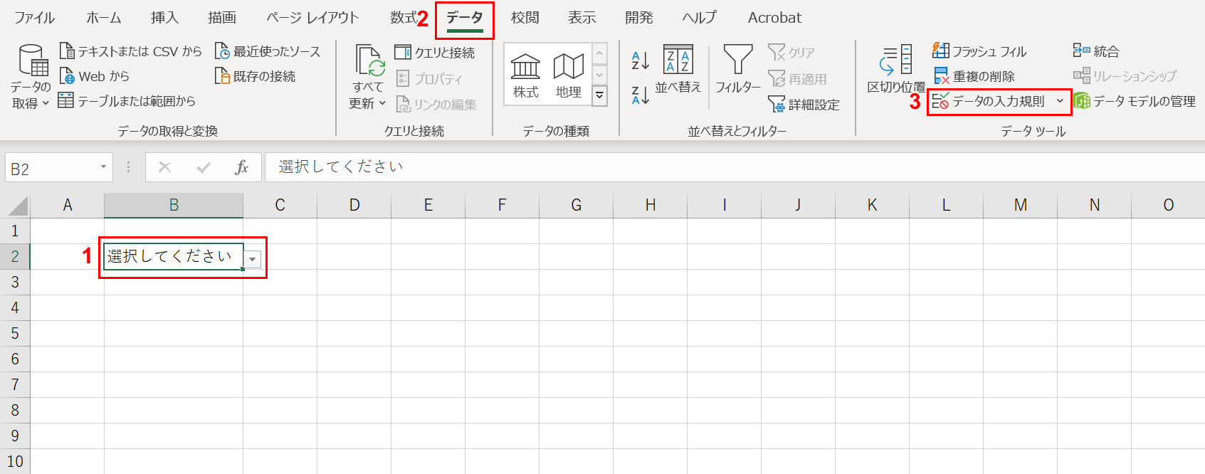Viewport: 1205px width, 474px height.
Task: Switch to the 校閲 tab
Action: point(525,18)
